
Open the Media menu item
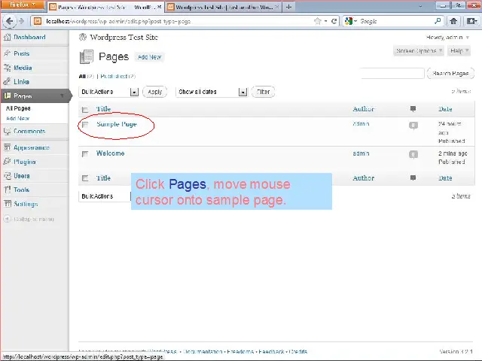(x=23, y=68)
